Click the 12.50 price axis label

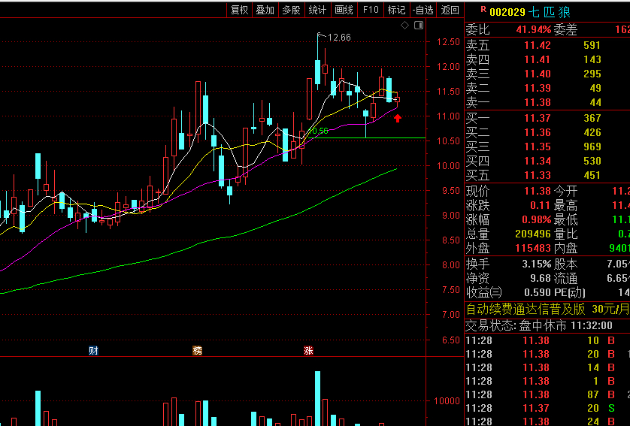(448, 42)
